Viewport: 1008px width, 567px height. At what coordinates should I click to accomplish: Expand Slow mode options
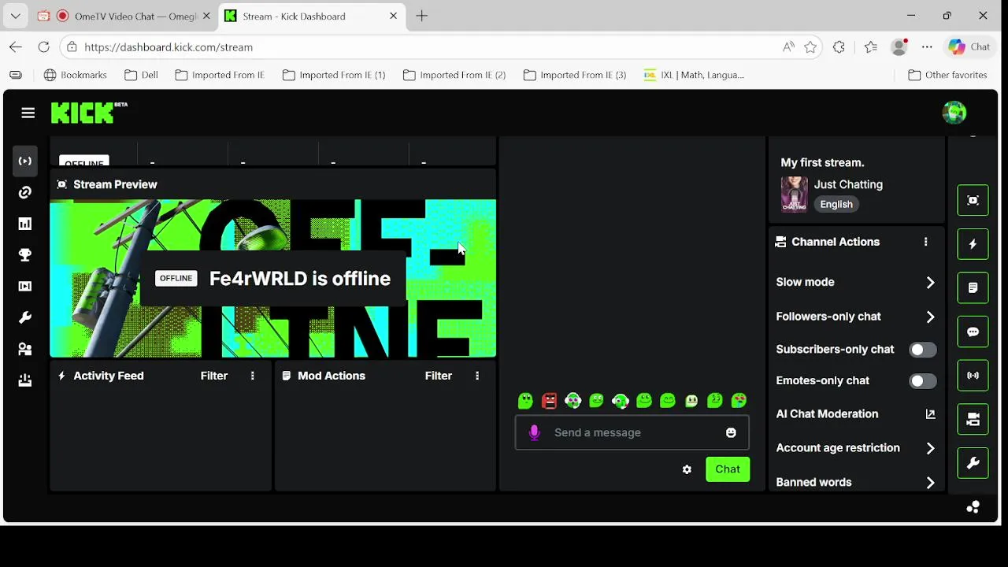click(x=930, y=282)
